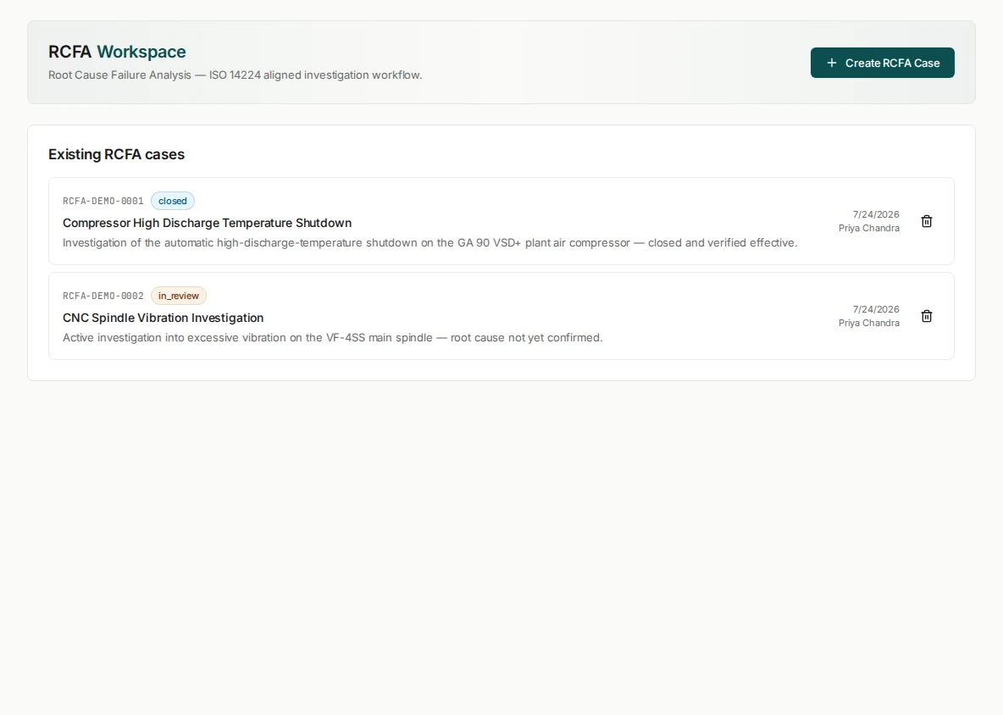
Task: Click Priya Chandra on the compressor case
Action: pyautogui.click(x=868, y=228)
